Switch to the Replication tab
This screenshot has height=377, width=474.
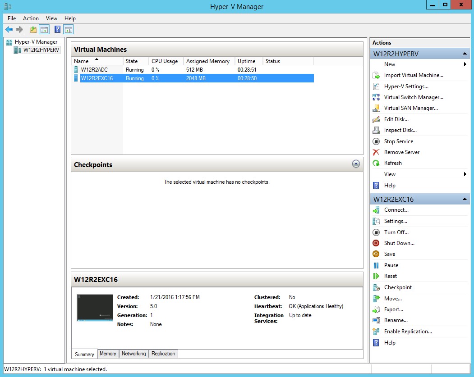pos(163,354)
